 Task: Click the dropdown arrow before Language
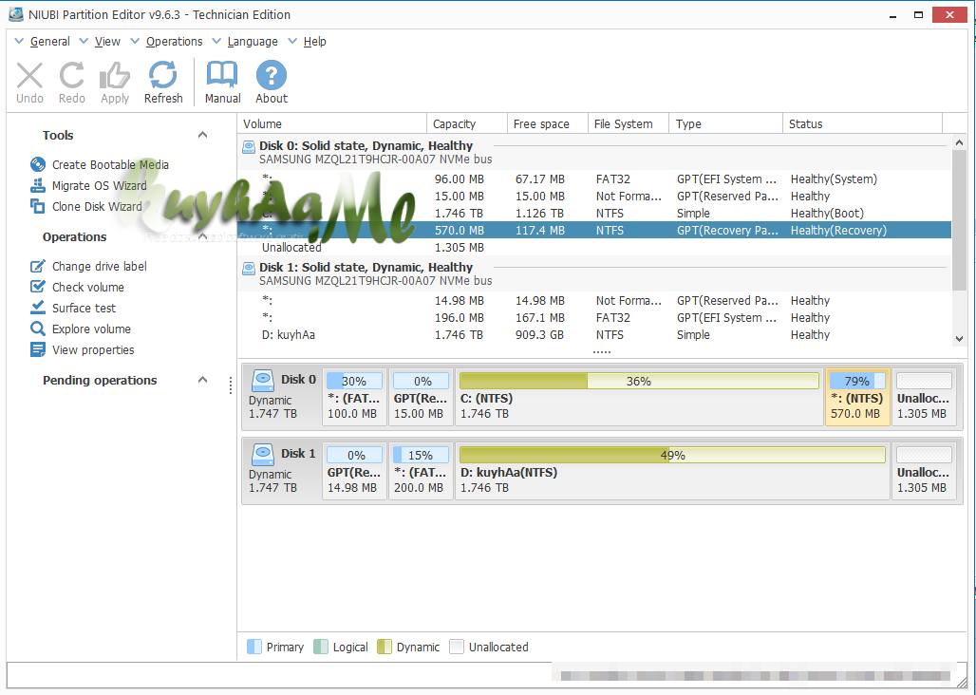click(x=216, y=42)
